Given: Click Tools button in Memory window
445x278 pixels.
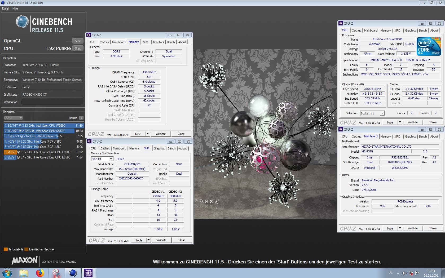Looking at the screenshot, I should coord(138,134).
